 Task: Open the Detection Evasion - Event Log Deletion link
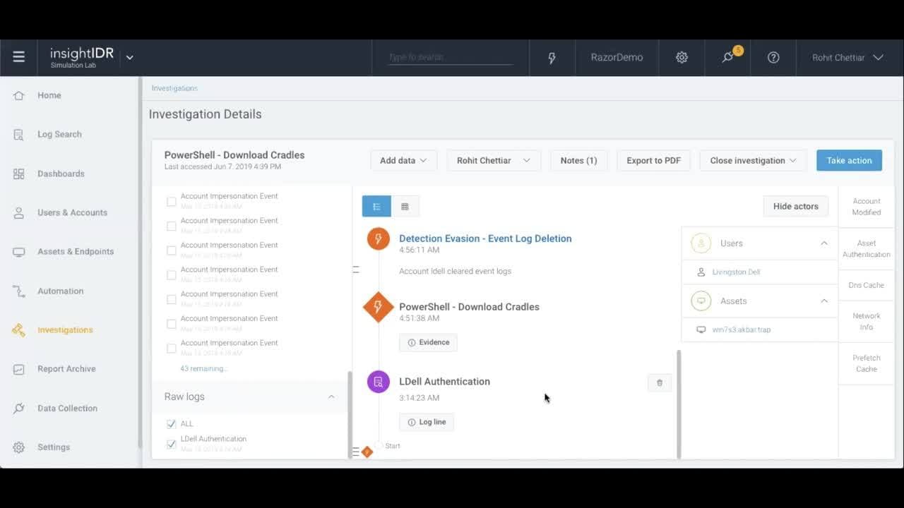(485, 238)
